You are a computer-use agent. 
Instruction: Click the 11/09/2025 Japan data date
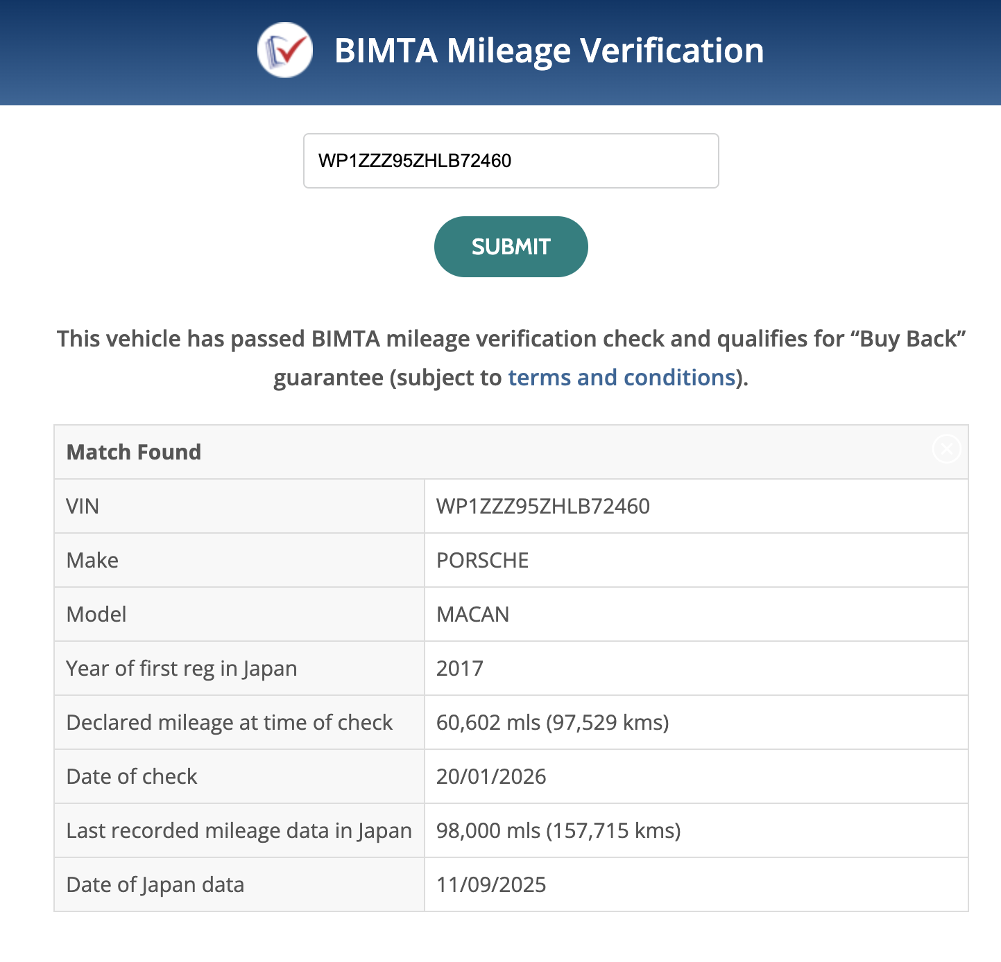click(x=491, y=884)
